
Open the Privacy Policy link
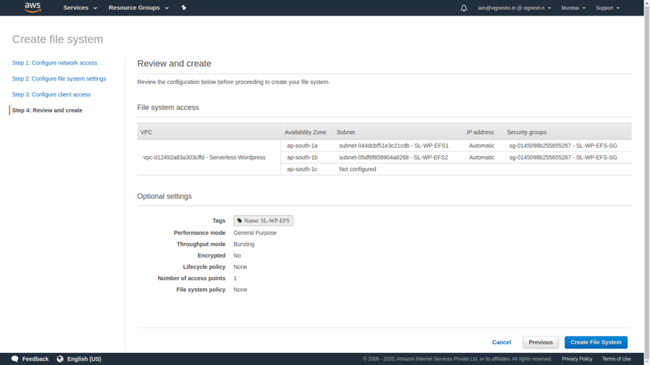tap(577, 359)
